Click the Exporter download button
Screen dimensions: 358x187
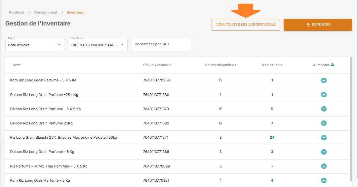click(x=318, y=25)
